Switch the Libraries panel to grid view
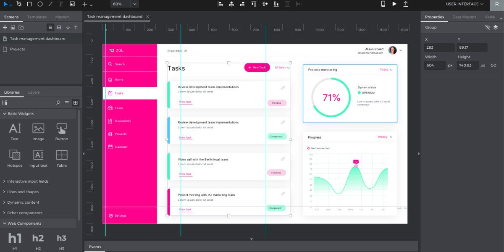Viewport: 504px width, 252px height. click(x=76, y=102)
